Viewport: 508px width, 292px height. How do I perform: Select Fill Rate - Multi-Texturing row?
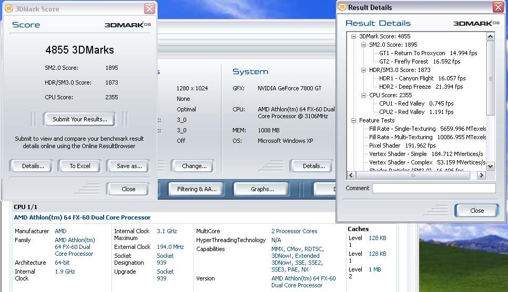tap(428, 137)
